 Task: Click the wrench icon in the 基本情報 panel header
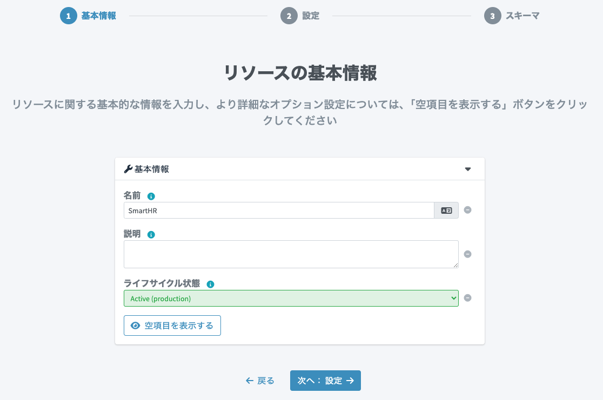(x=128, y=169)
